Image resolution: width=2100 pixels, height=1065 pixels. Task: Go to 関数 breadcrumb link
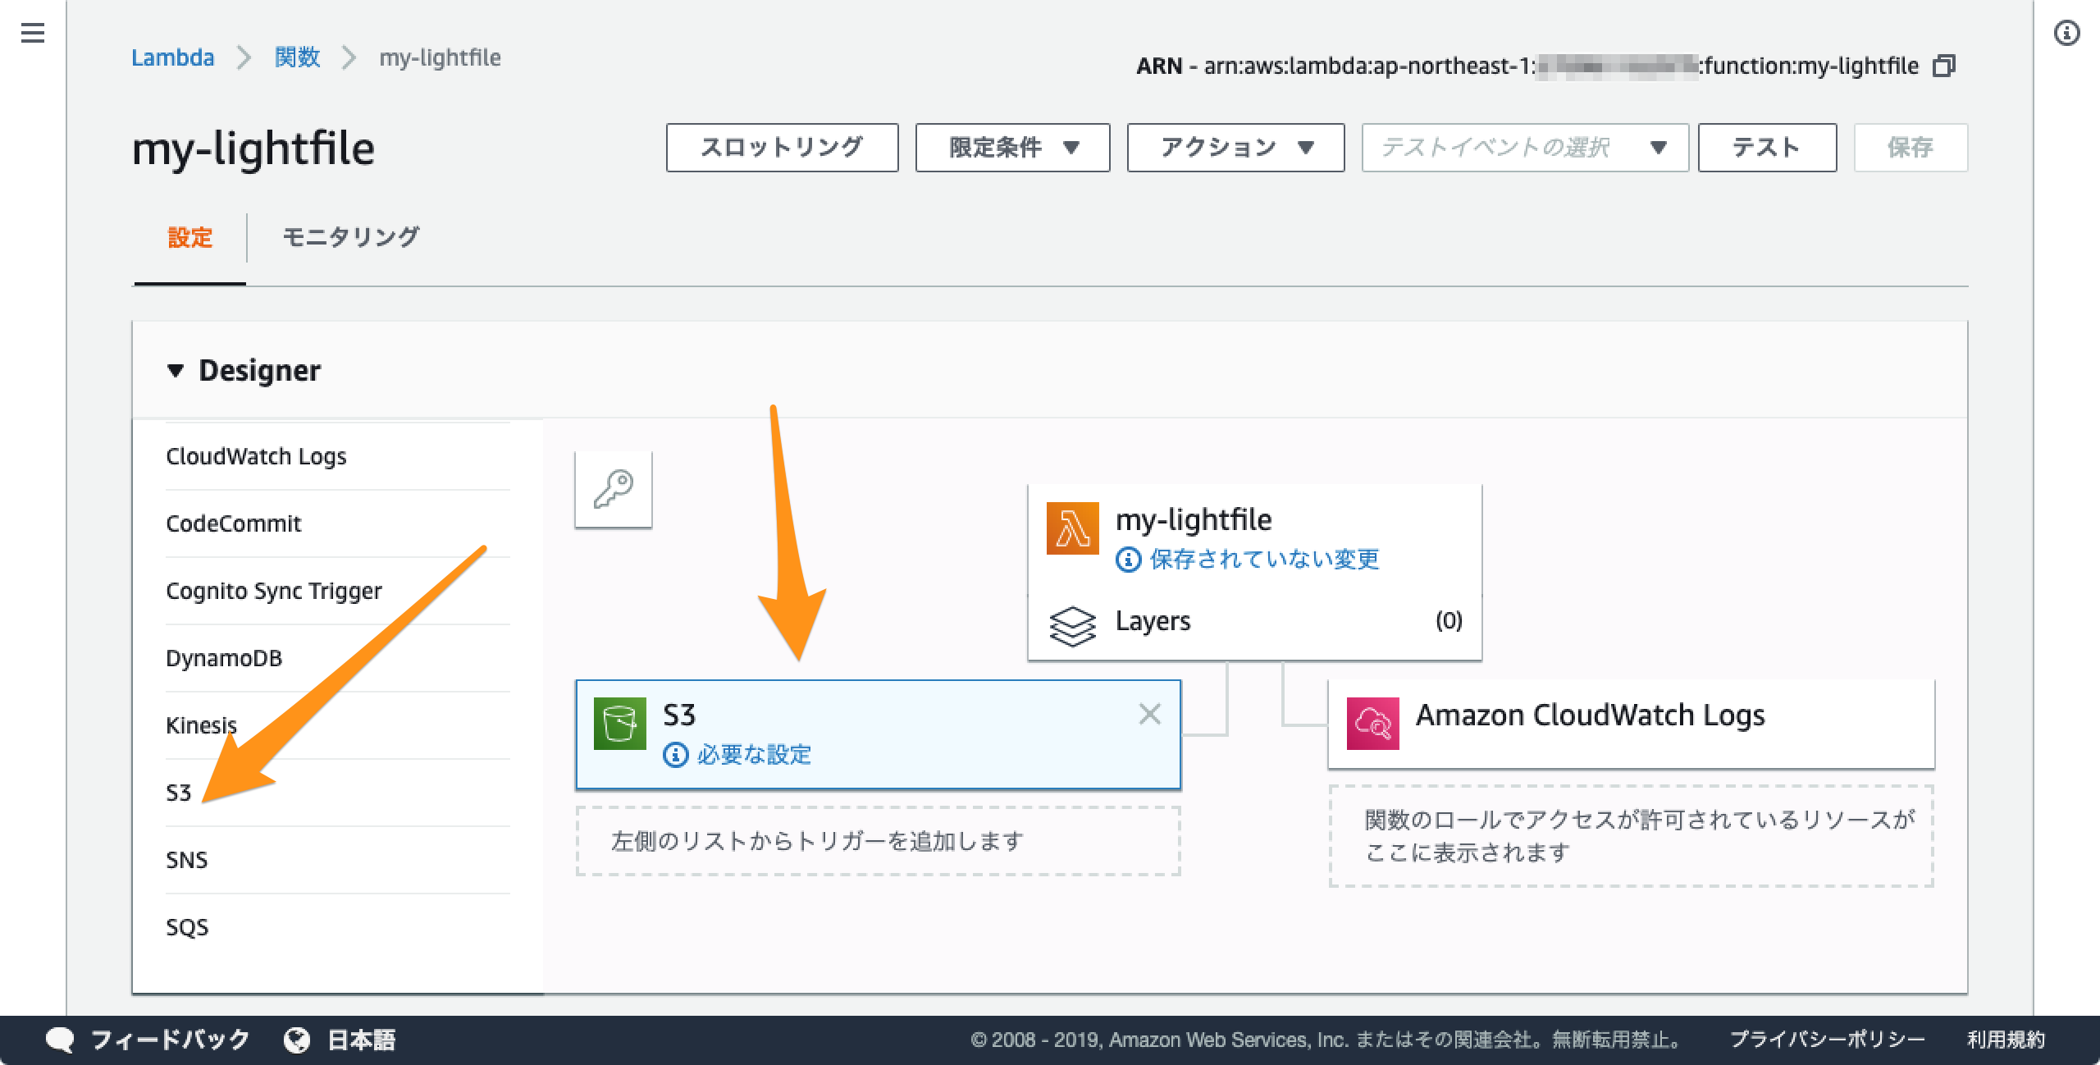click(297, 57)
